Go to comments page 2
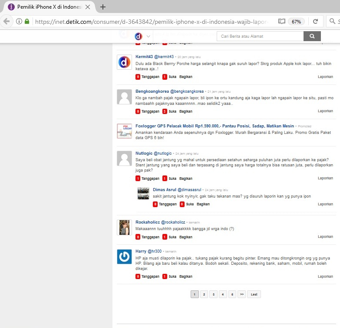Screen dimensions: 340x328 click(204, 294)
